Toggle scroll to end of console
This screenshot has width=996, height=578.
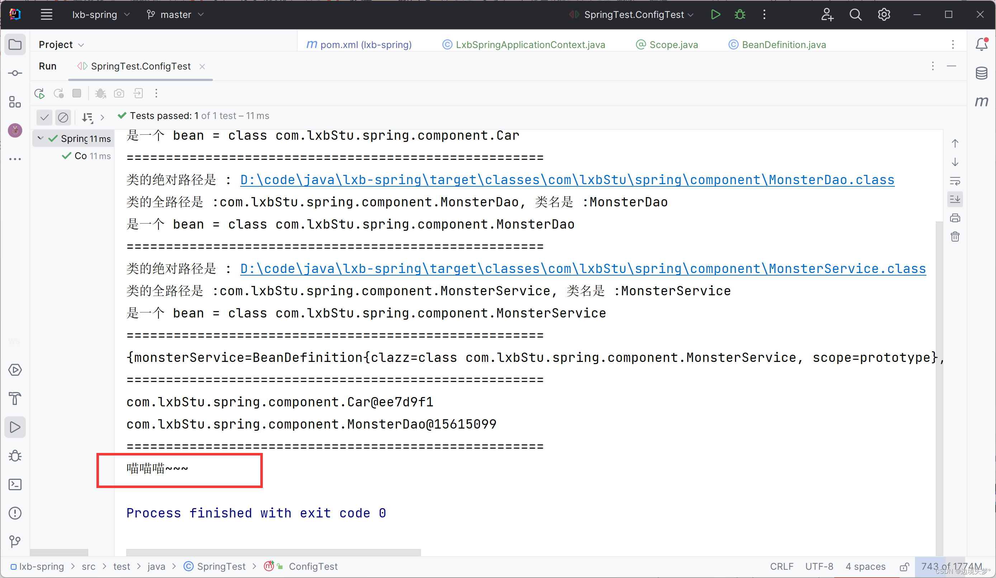(x=955, y=199)
